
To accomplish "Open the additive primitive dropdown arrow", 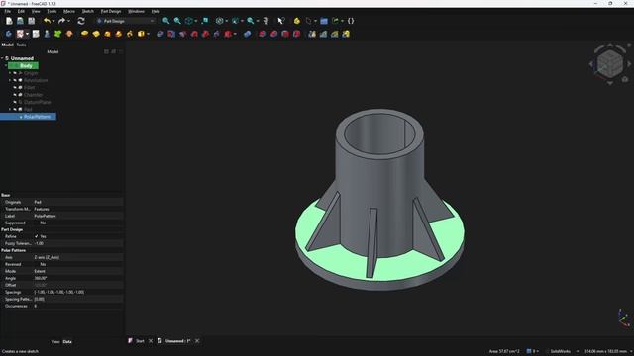I will [148, 34].
